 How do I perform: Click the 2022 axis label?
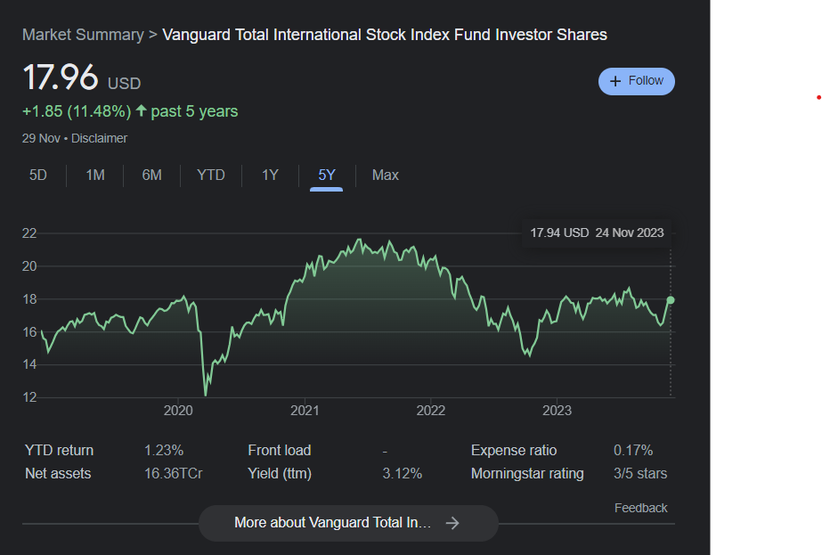pos(431,410)
